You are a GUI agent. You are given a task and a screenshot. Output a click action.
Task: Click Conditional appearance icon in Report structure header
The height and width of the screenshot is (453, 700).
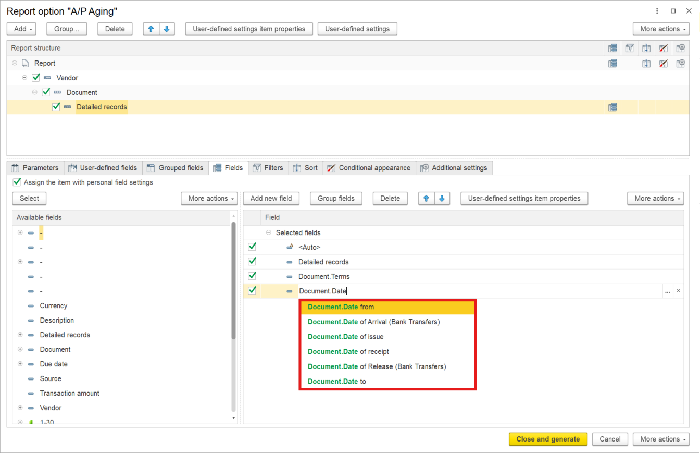pos(664,48)
